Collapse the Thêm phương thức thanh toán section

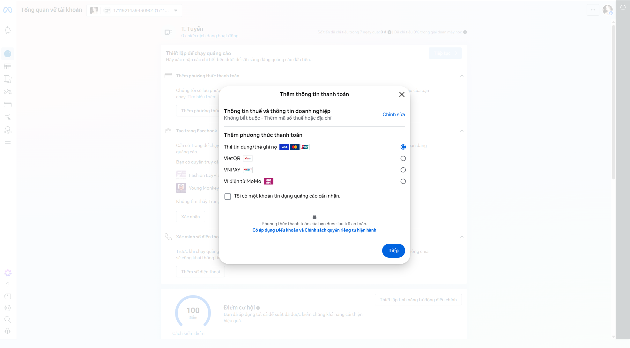tap(462, 76)
